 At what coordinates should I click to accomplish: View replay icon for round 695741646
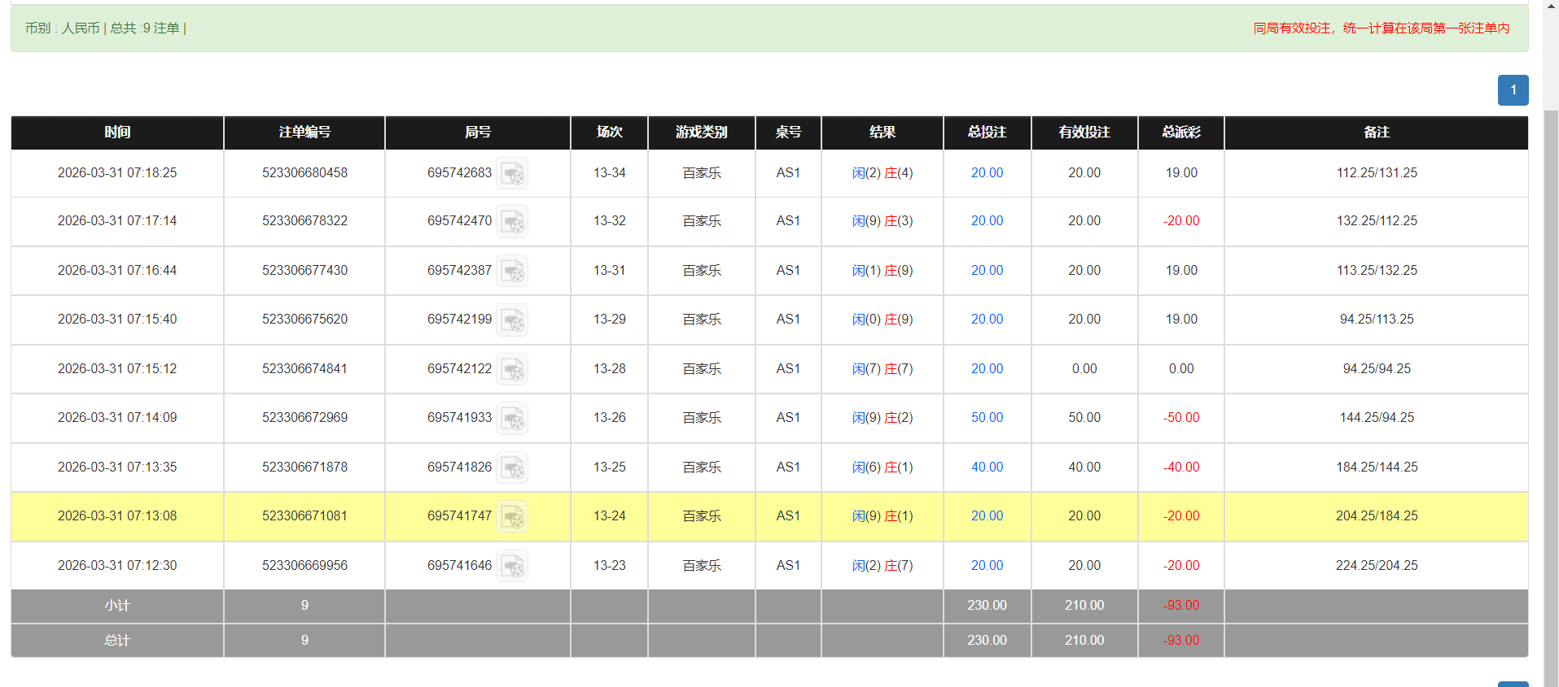pos(512,566)
